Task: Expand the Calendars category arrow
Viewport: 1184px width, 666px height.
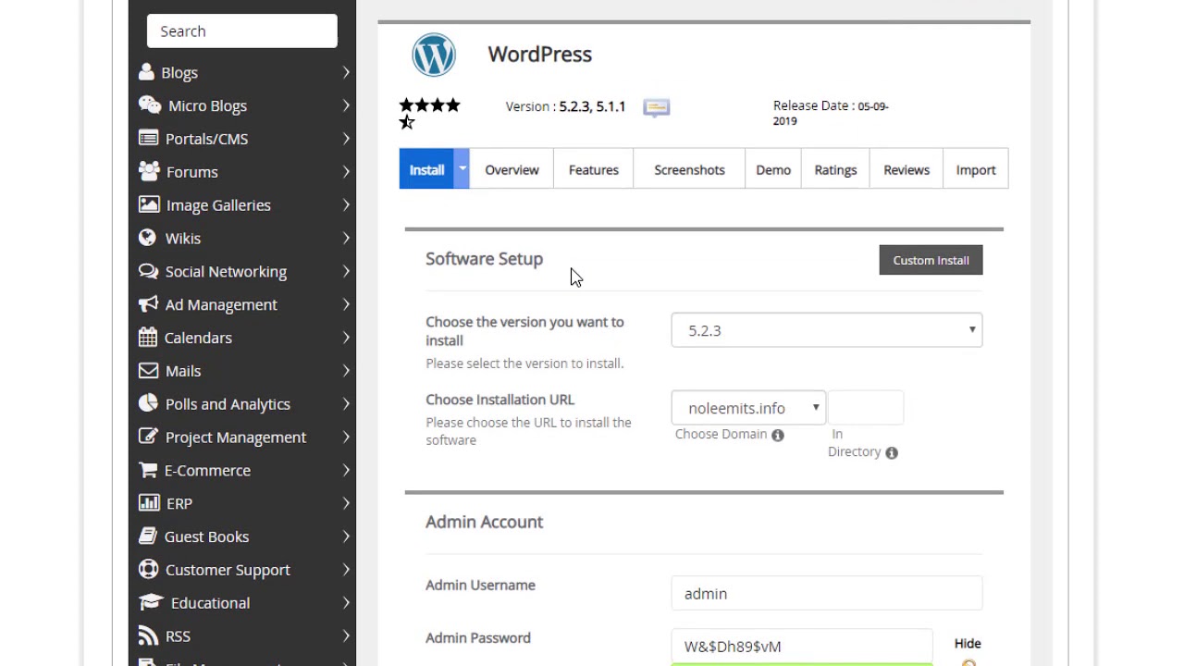Action: 346,338
